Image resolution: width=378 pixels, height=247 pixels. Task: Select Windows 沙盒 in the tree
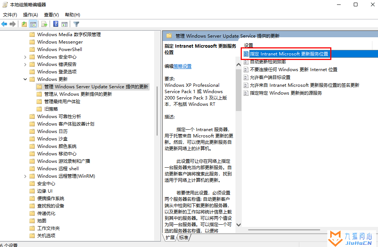pos(52,139)
